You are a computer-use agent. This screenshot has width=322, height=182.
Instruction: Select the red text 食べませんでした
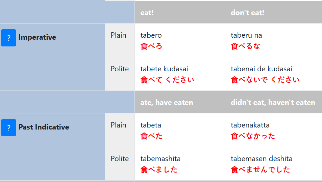click(x=260, y=170)
